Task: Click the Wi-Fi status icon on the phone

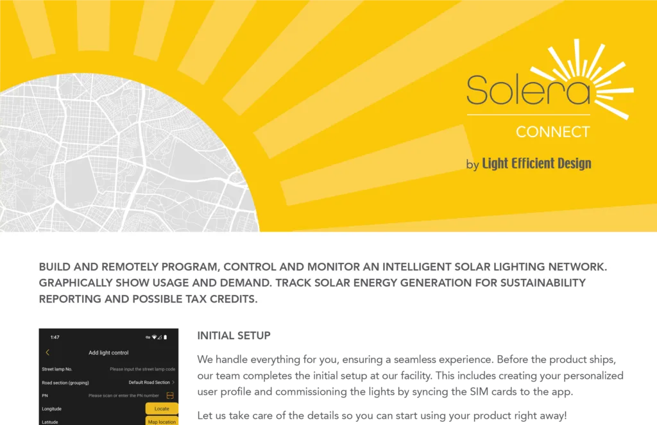Action: pyautogui.click(x=155, y=337)
